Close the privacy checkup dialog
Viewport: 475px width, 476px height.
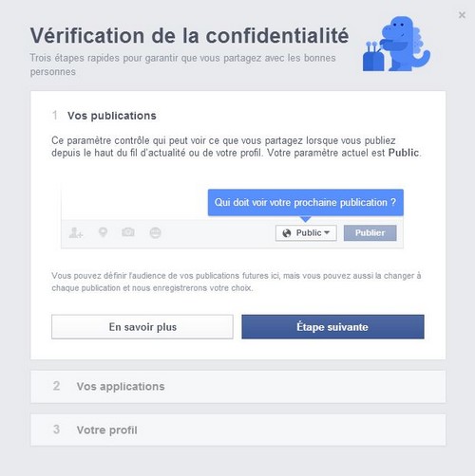[x=462, y=15]
